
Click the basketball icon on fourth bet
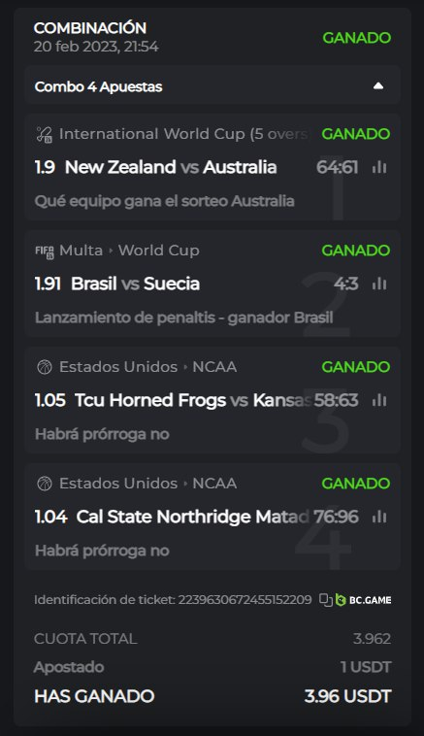coord(44,484)
